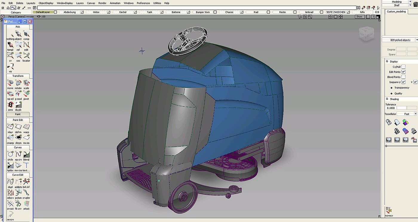Expand the Transparency section
Screen dimensions: 418x222
402,88
